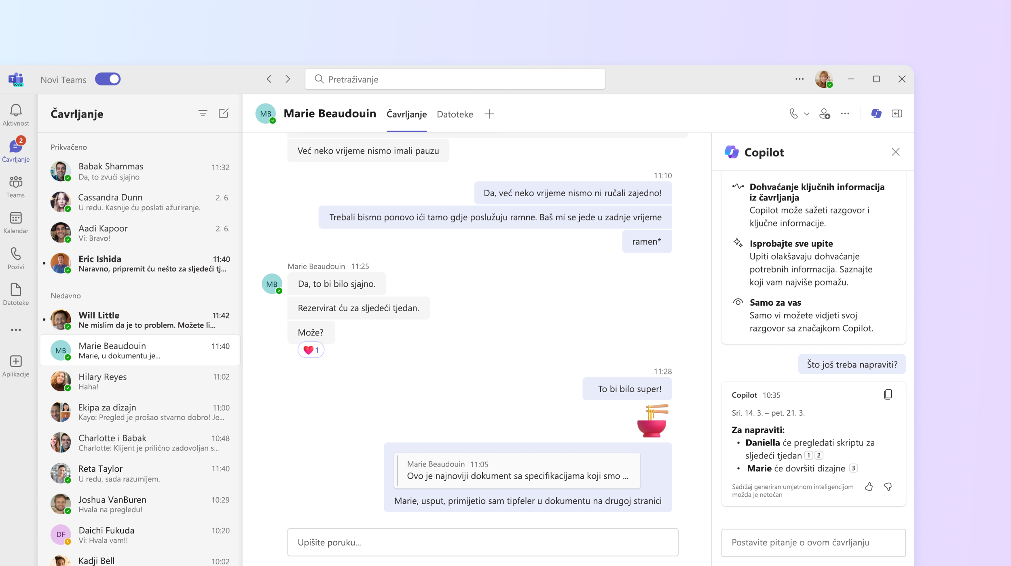The width and height of the screenshot is (1011, 566).
Task: Click the ramen bowl emoji message
Action: (652, 421)
